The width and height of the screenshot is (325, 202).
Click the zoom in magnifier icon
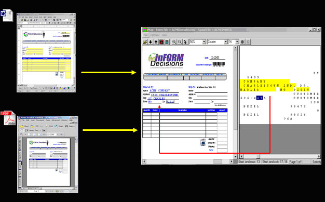174,42
